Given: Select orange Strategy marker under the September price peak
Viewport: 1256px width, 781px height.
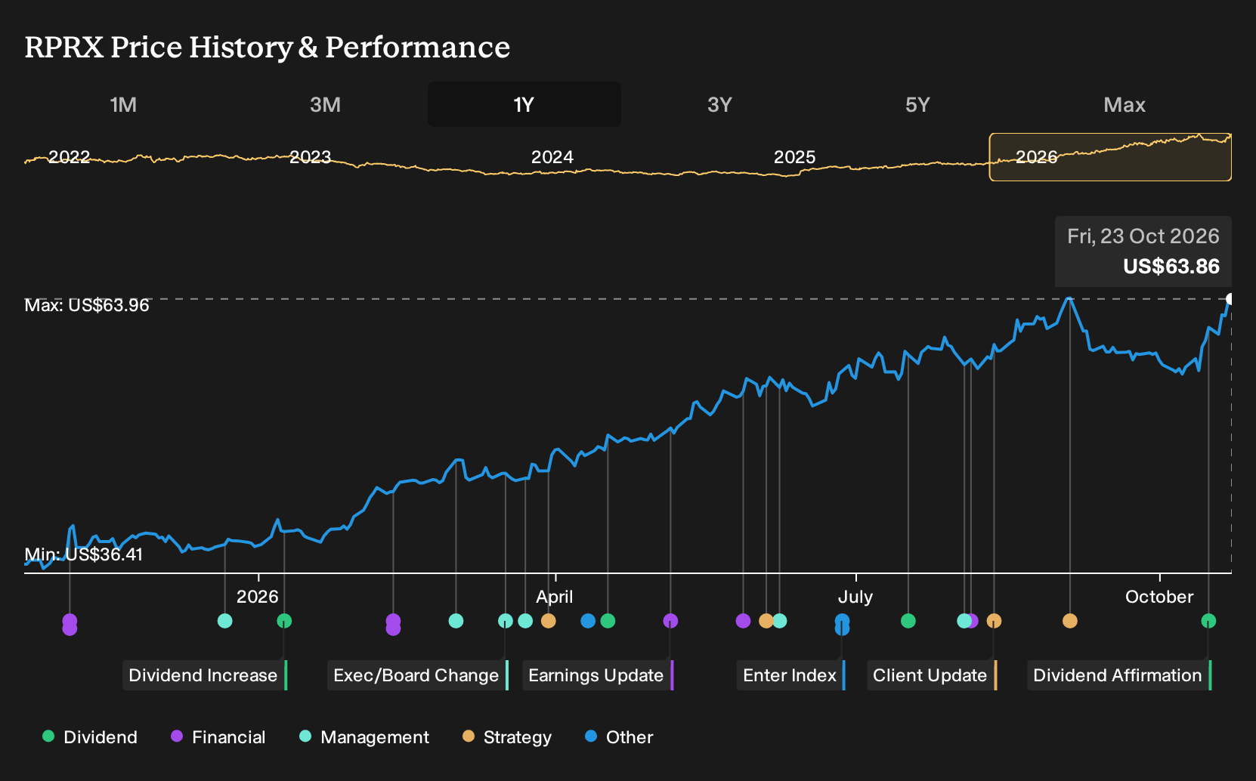Looking at the screenshot, I should pos(1069,621).
